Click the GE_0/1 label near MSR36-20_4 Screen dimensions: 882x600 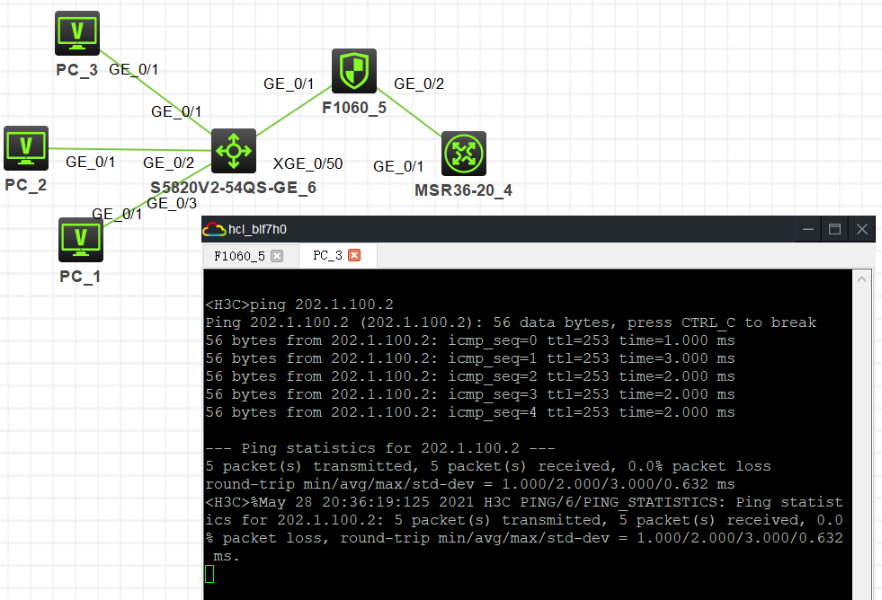[398, 166]
